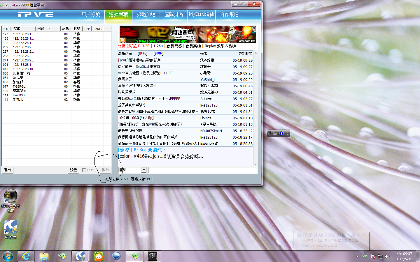The width and height of the screenshot is (420, 262).
Task: Click the 設置 settings button
Action: click(x=73, y=170)
